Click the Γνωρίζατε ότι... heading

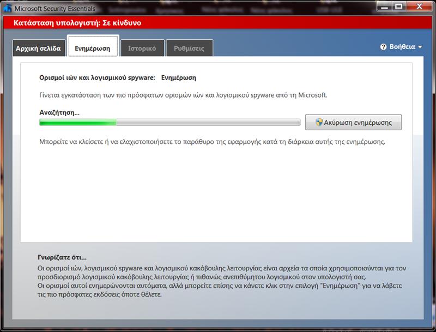coord(62,257)
